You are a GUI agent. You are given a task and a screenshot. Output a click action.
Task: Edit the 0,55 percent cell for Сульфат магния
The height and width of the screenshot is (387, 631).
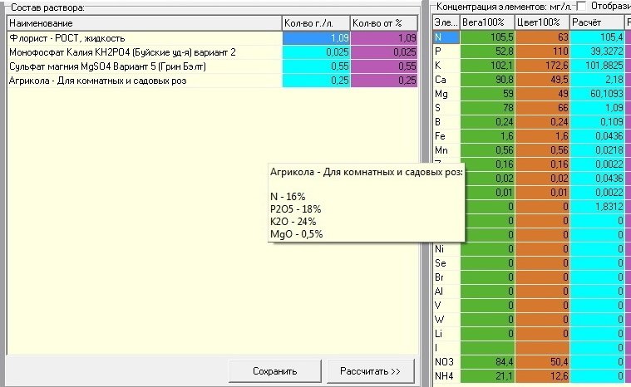384,66
